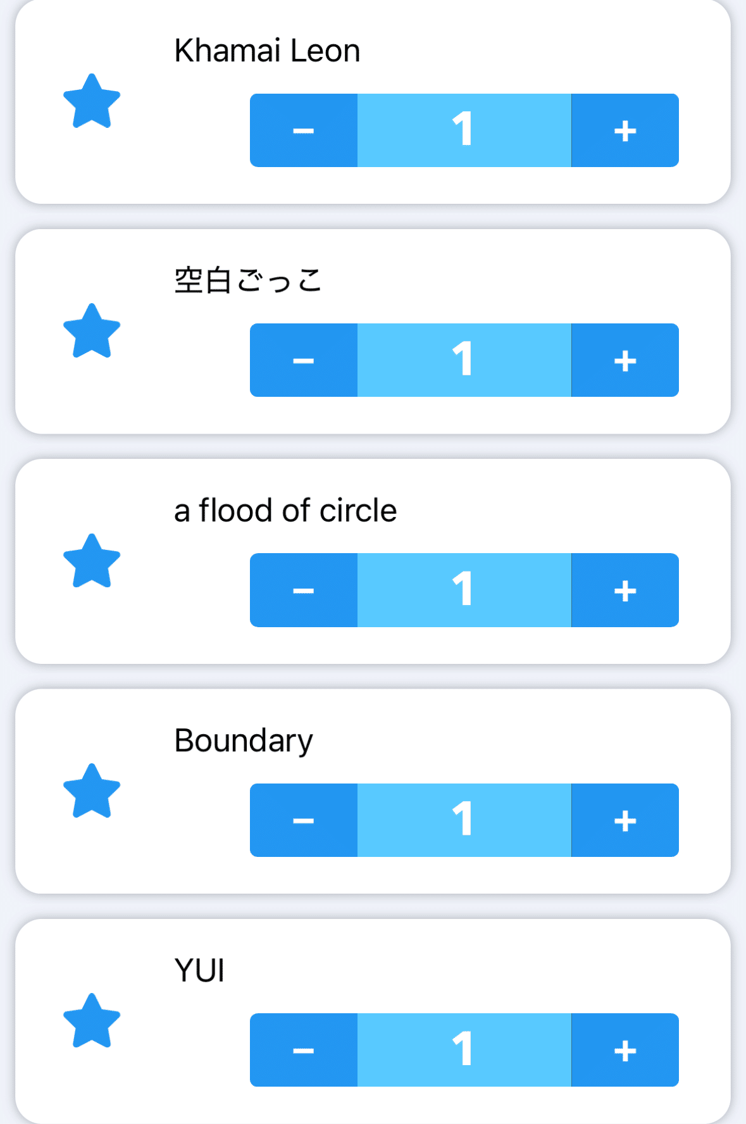Toggle favorite star for YUI
Screen dimensions: 746x1124
[92, 1021]
